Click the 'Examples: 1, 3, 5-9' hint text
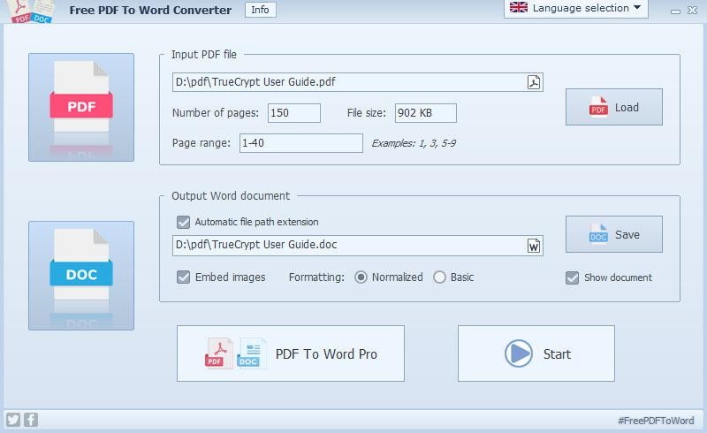Viewport: 707px width, 433px height. [x=414, y=143]
